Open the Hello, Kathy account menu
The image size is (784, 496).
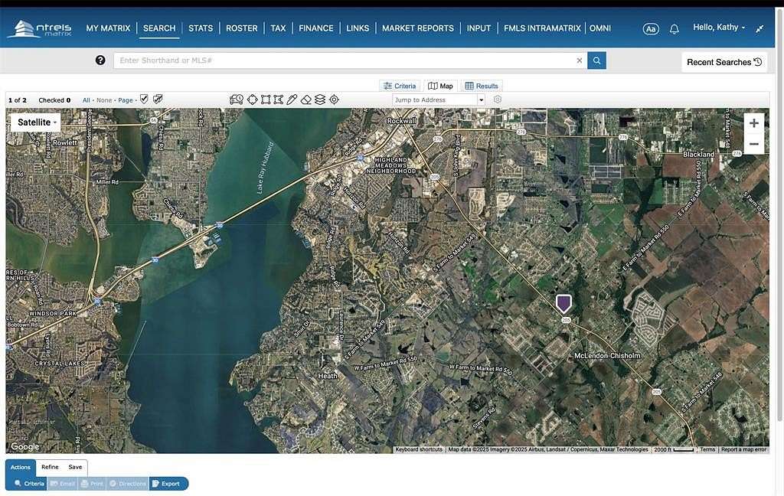[x=717, y=27]
